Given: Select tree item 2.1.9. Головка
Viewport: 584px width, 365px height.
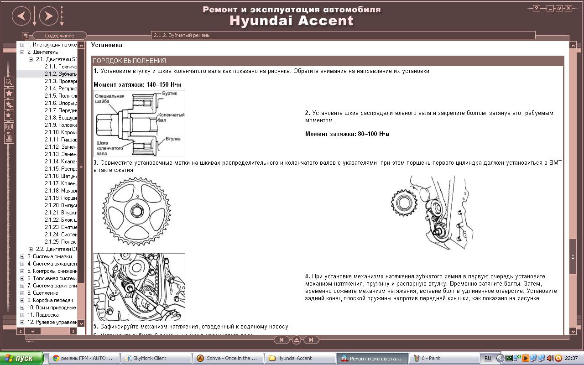Looking at the screenshot, I should [x=61, y=125].
